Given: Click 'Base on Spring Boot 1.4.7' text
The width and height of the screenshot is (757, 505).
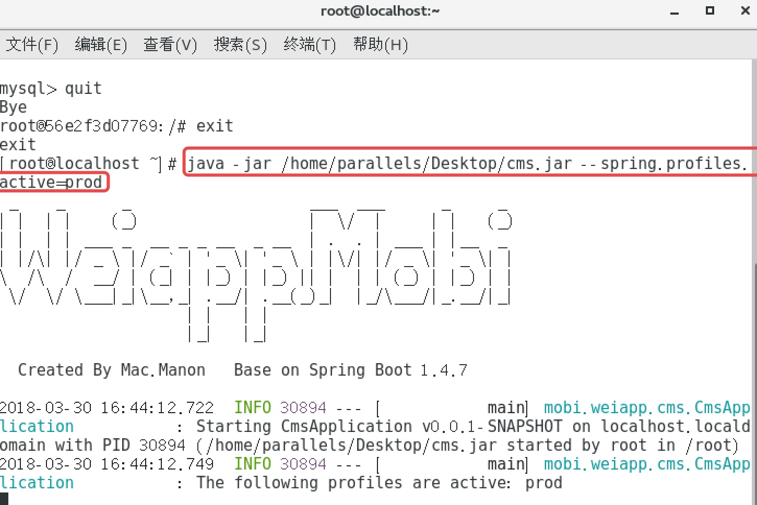Looking at the screenshot, I should tap(351, 370).
